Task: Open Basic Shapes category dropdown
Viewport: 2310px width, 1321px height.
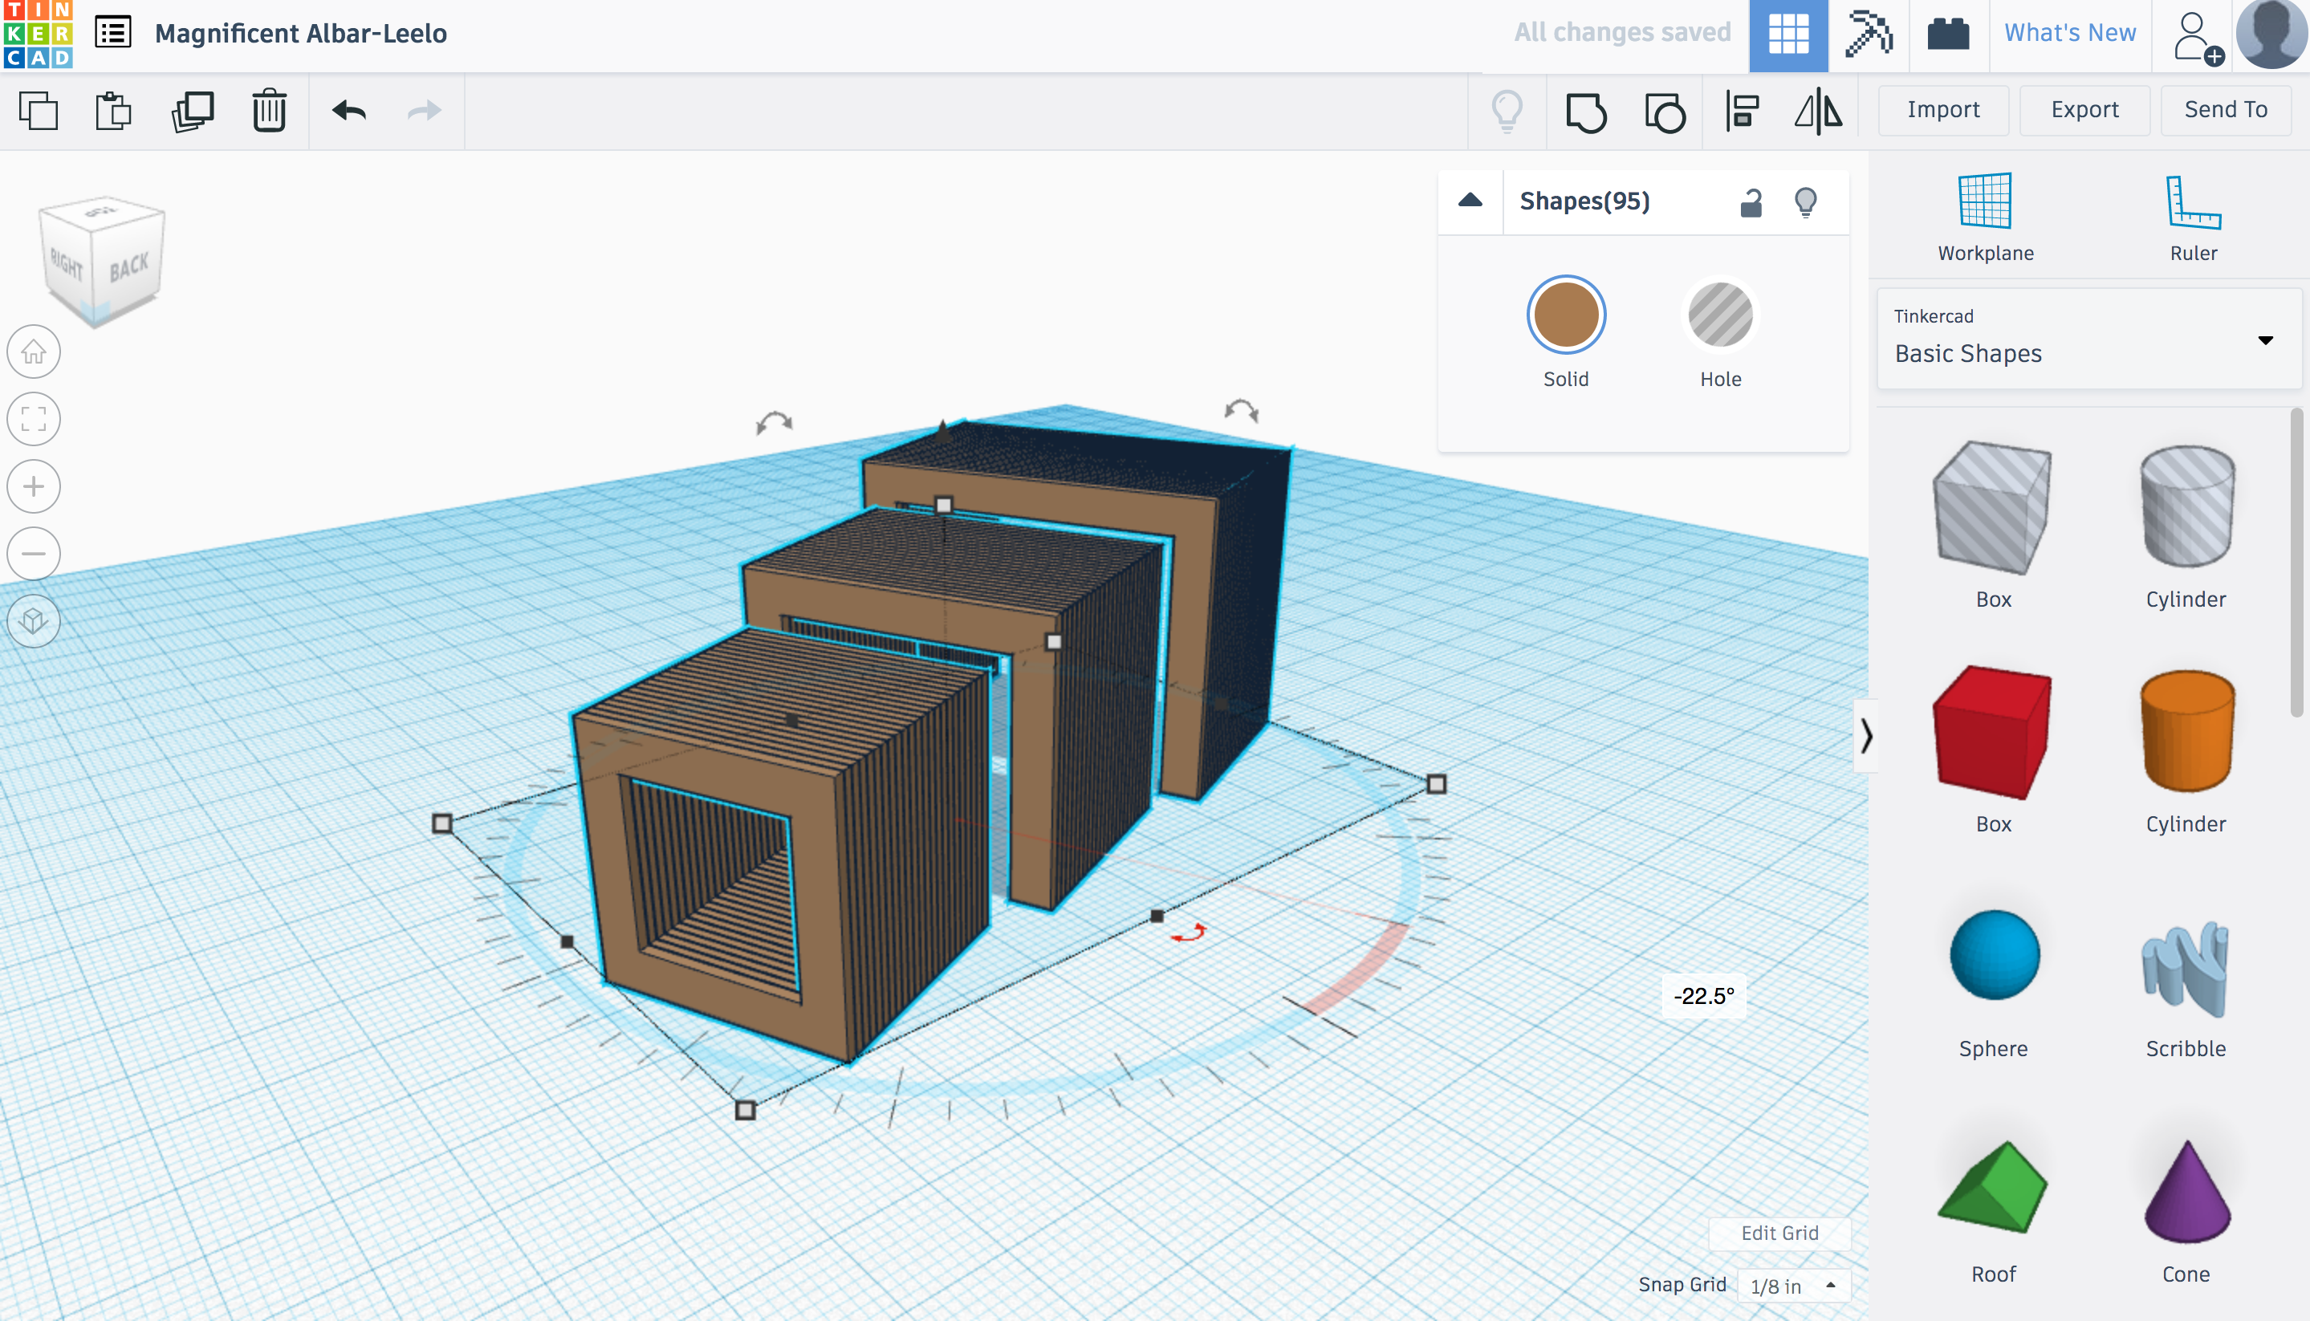Action: point(2088,339)
